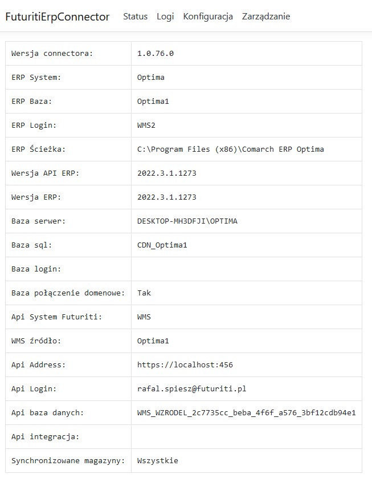Open the Status navigation menu item
The image size is (372, 478).
[135, 17]
